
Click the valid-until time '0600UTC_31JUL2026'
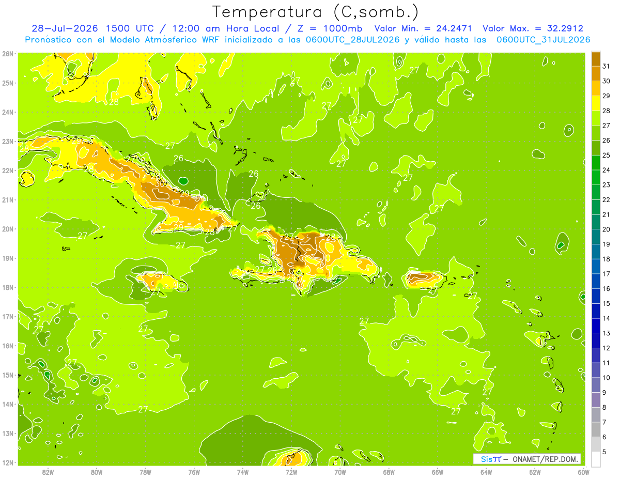(x=543, y=40)
